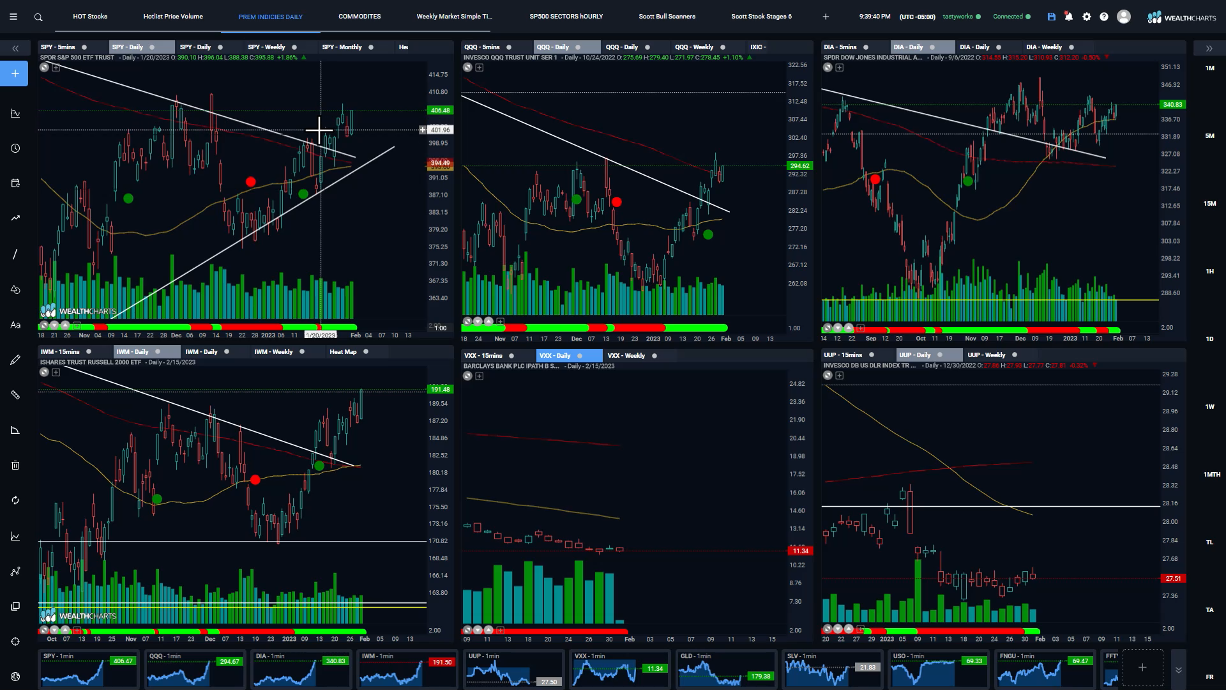The image size is (1226, 690).
Task: Collapse the left toolbar with double chevron
Action: [15, 49]
